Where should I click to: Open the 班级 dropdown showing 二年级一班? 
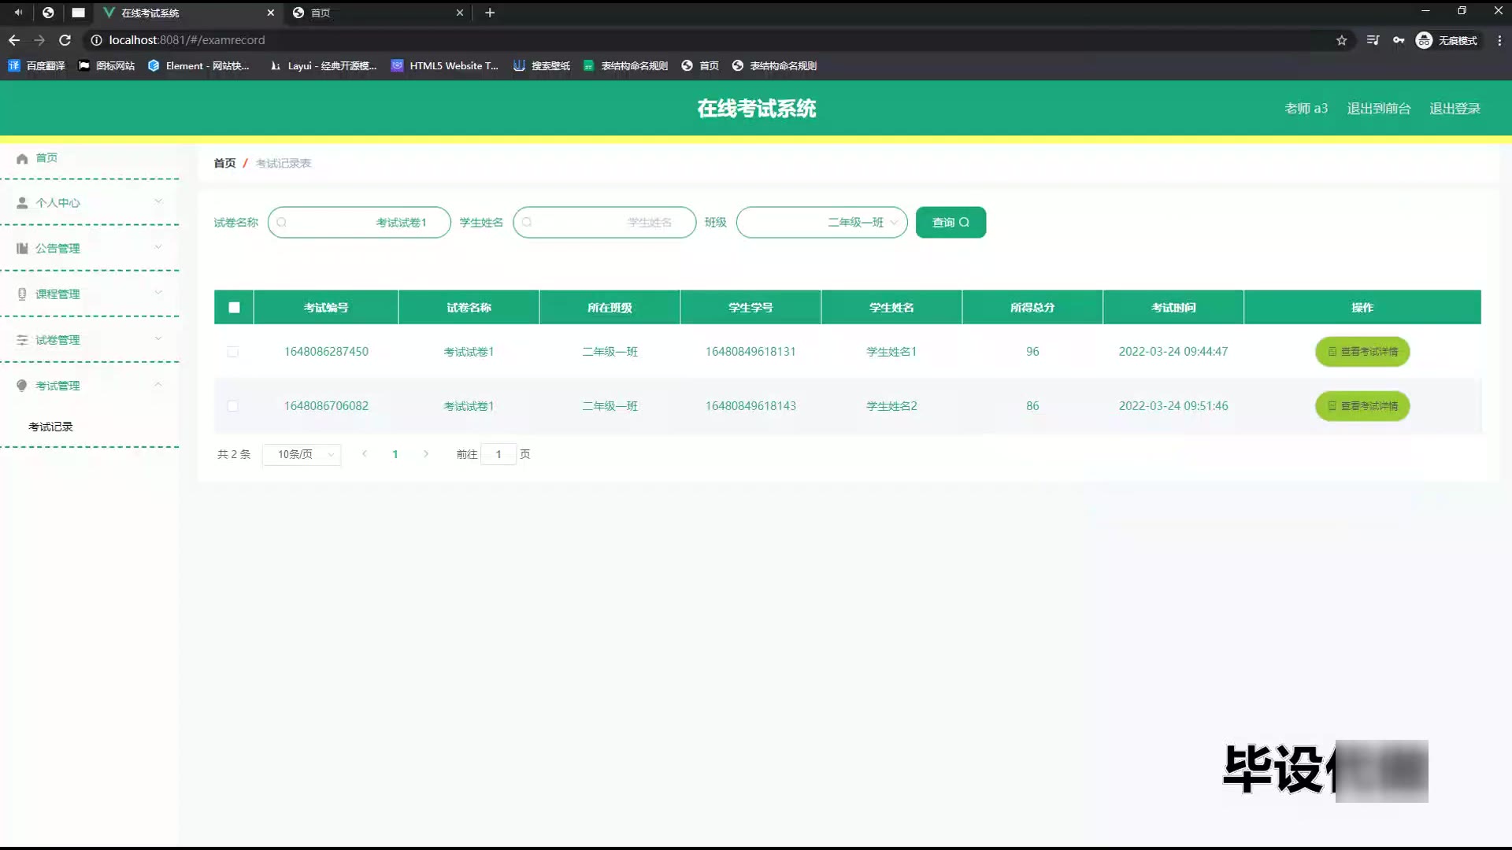tap(821, 223)
